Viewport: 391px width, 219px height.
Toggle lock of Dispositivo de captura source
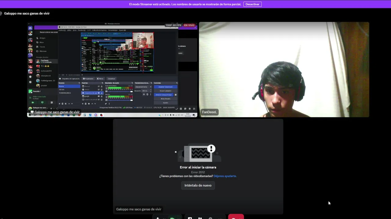pyautogui.click(x=102, y=93)
